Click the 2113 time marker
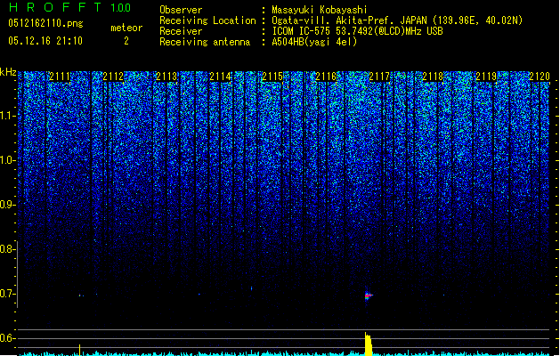 166,77
